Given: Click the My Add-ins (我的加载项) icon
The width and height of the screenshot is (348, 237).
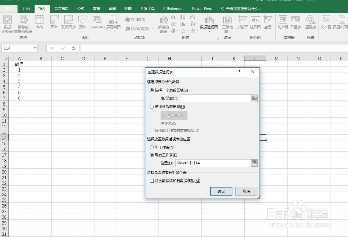Looking at the screenshot, I should [x=137, y=29].
